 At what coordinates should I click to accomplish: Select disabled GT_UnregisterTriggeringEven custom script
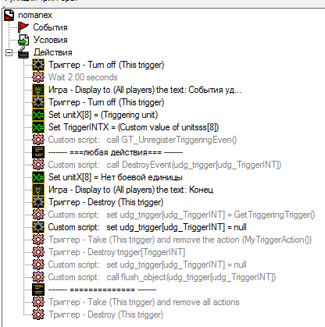click(x=142, y=140)
